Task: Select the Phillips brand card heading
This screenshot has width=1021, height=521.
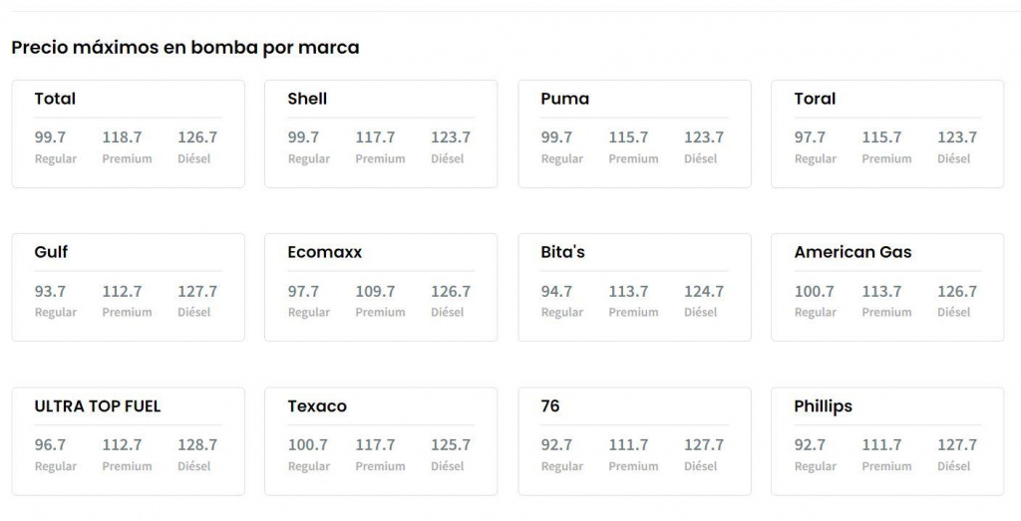Action: [823, 406]
